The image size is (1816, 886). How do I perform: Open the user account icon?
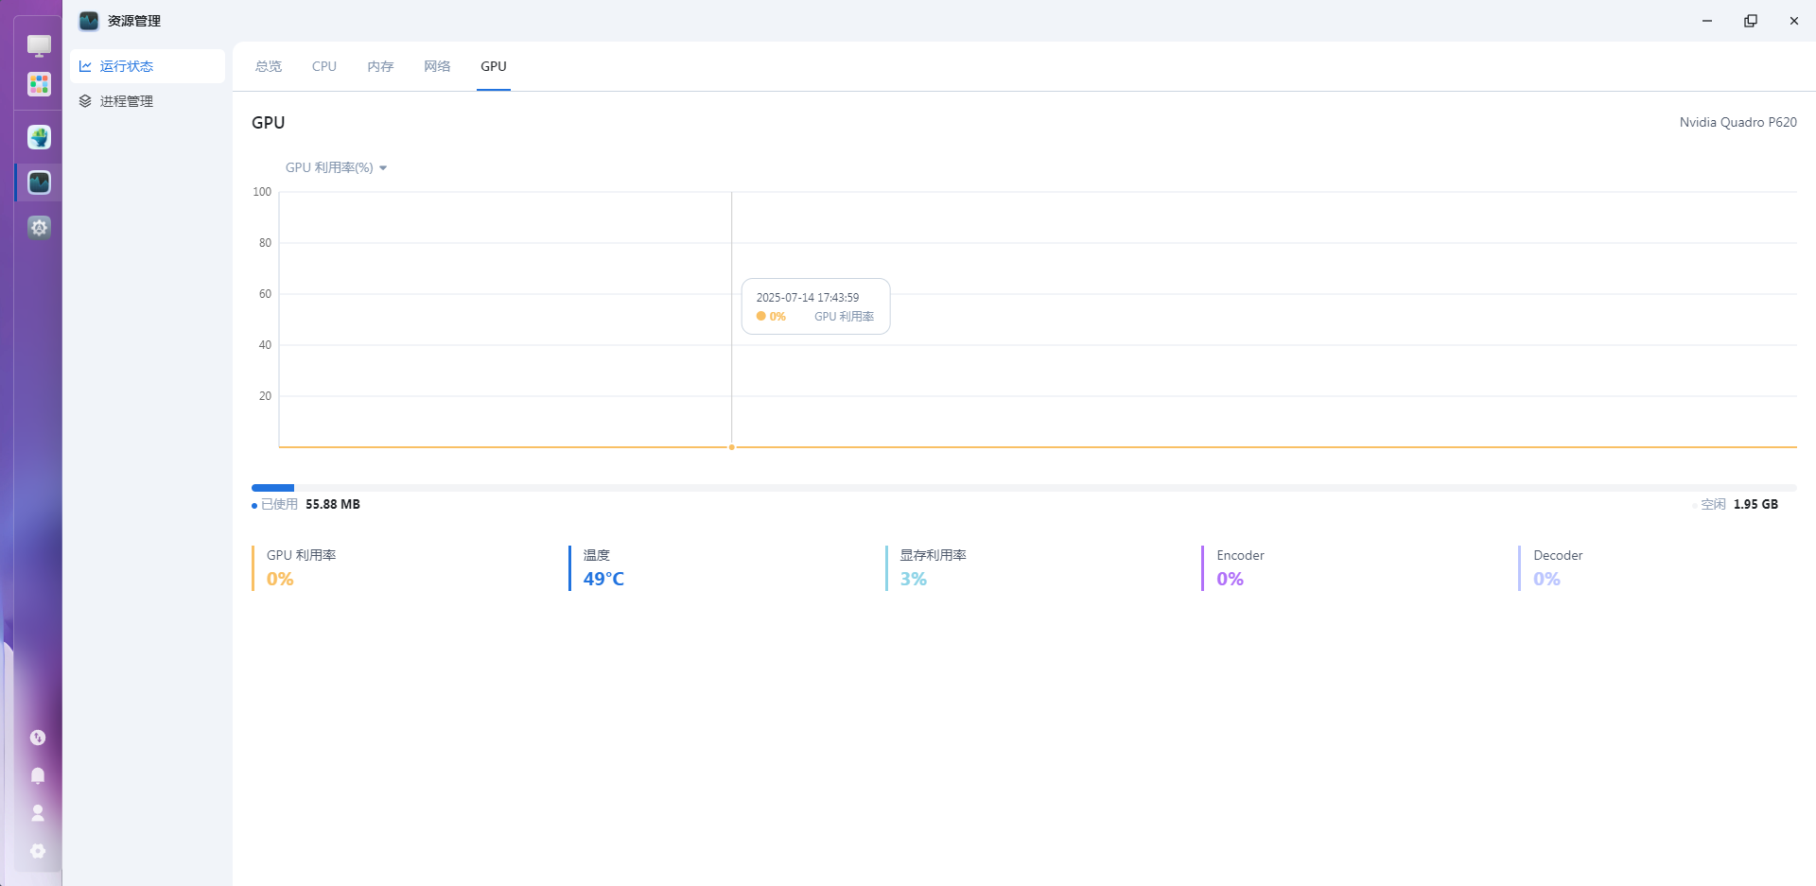click(38, 813)
